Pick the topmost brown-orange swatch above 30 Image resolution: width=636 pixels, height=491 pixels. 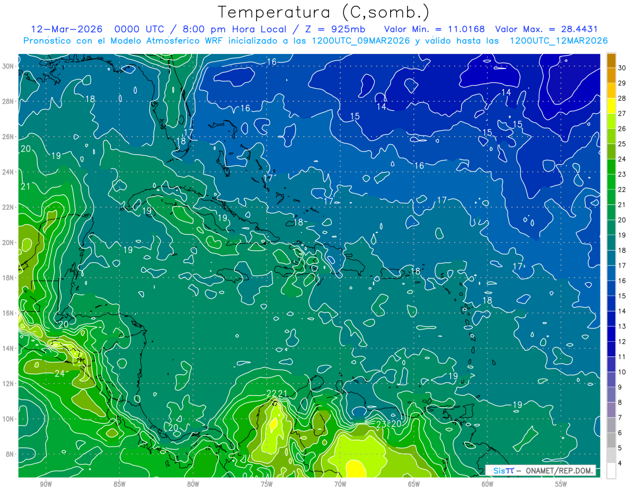pyautogui.click(x=611, y=60)
